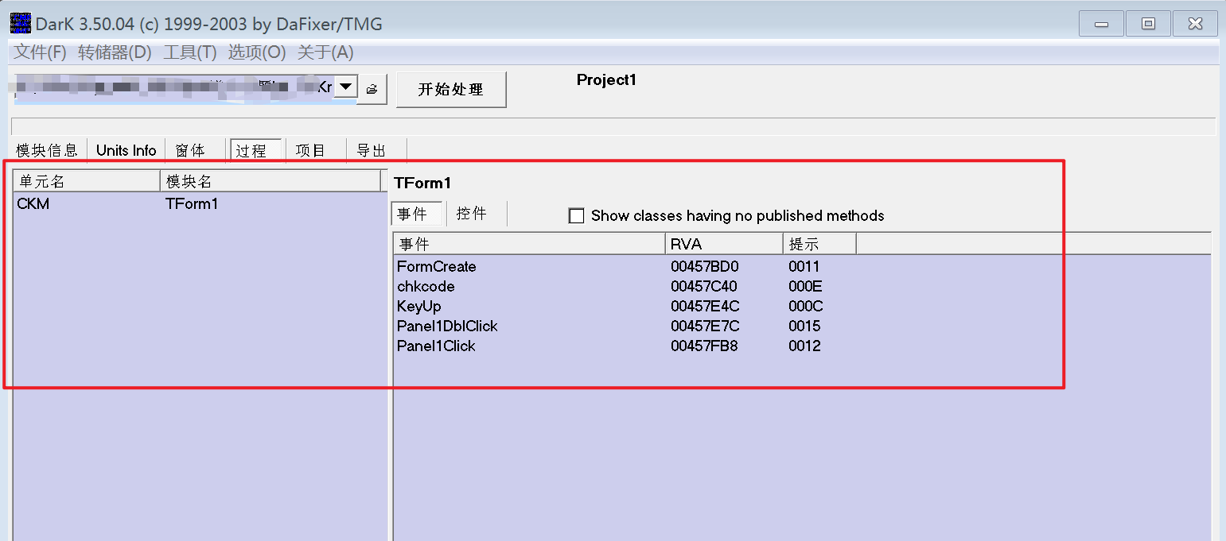Close the DarK window
Image resolution: width=1226 pixels, height=541 pixels.
(x=1196, y=24)
